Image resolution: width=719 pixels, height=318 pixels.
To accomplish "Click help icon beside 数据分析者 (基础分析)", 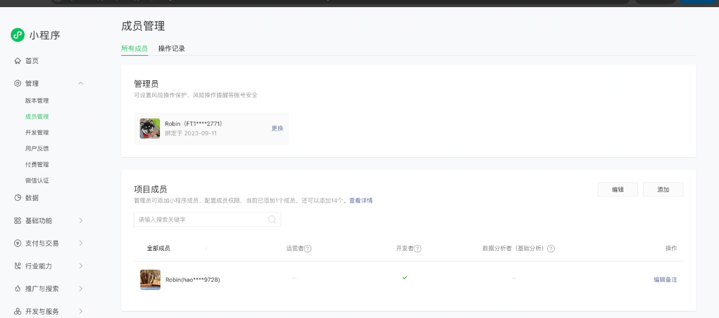I will pos(551,248).
